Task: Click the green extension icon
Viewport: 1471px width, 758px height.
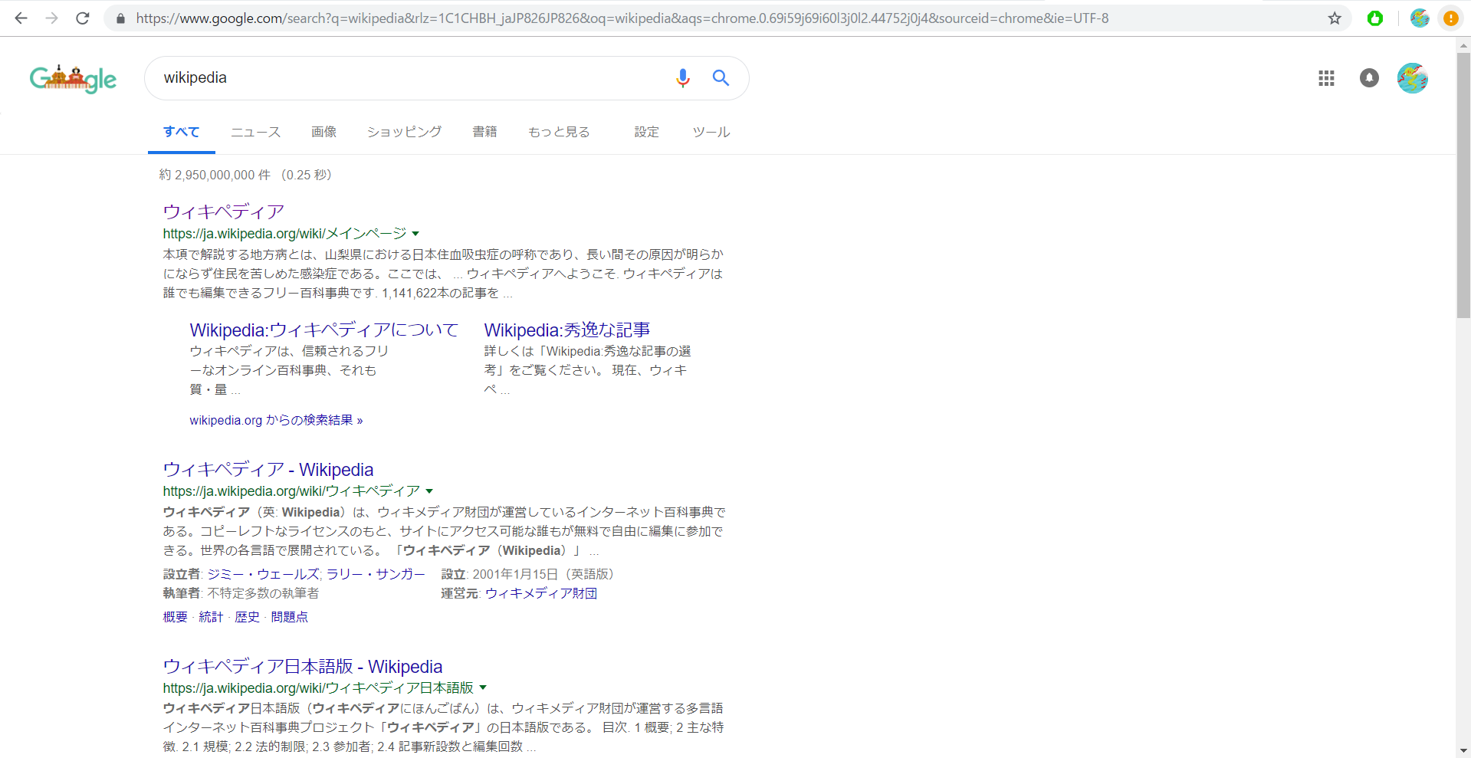Action: [x=1375, y=18]
